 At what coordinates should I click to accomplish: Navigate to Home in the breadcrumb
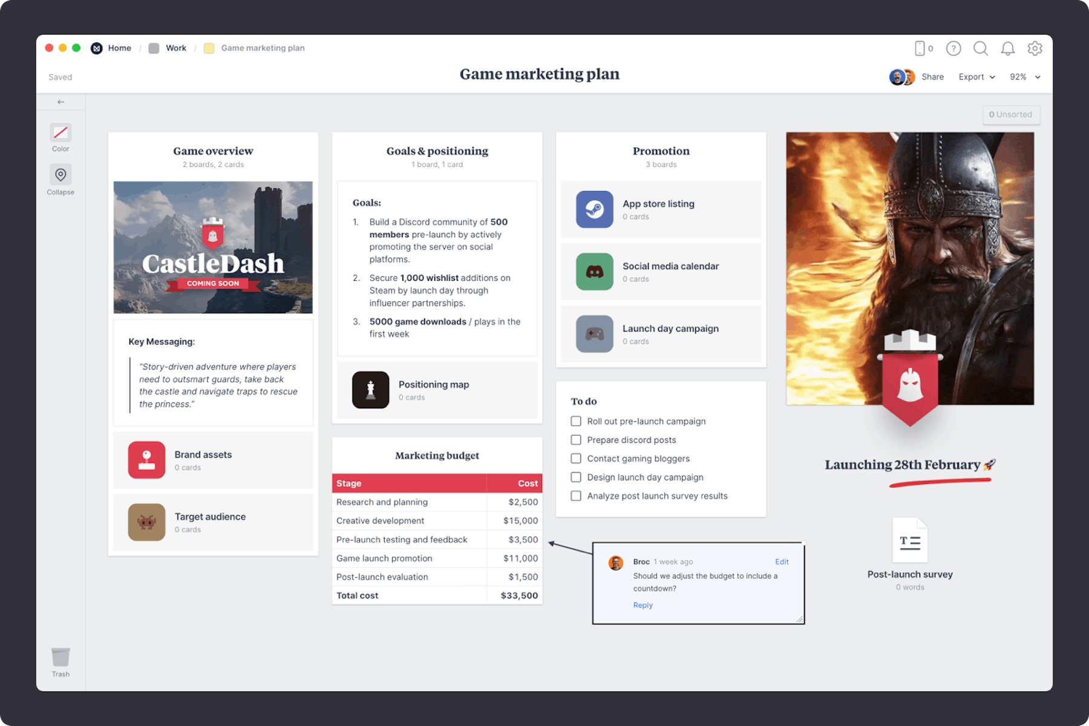[119, 48]
